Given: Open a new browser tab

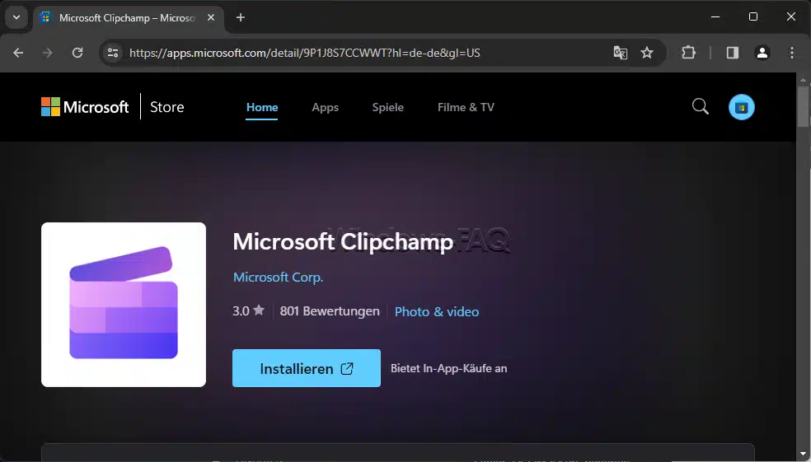Looking at the screenshot, I should pyautogui.click(x=241, y=17).
